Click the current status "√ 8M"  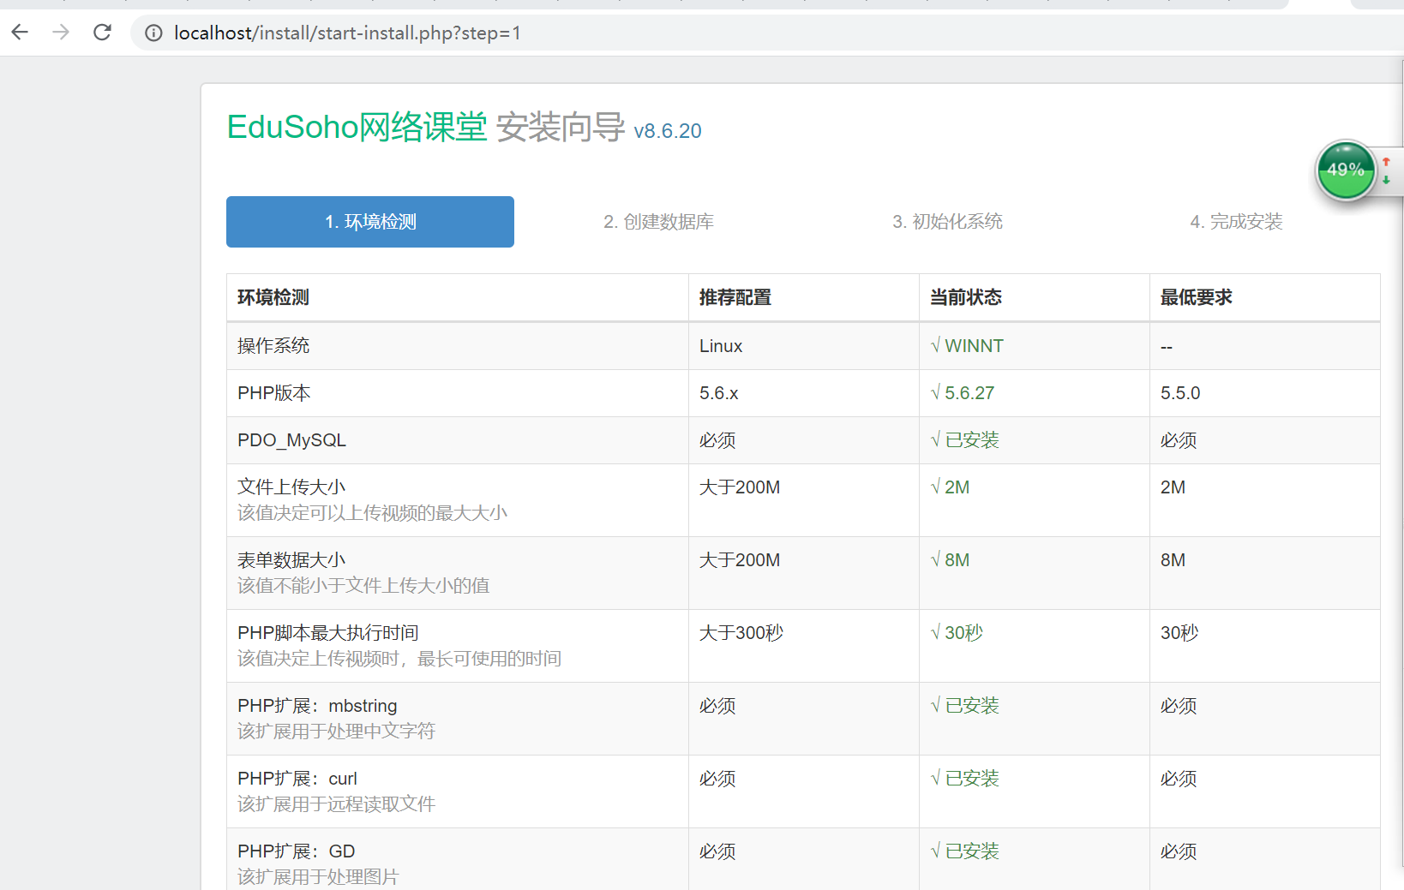[x=950, y=560]
